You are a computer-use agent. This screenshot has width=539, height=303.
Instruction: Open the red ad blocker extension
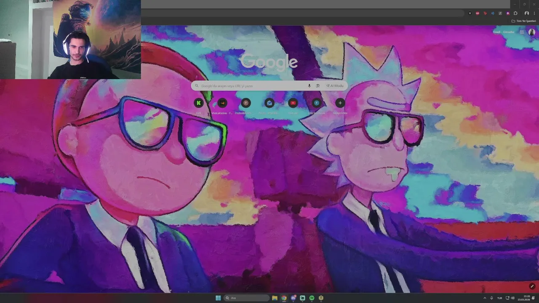[478, 13]
